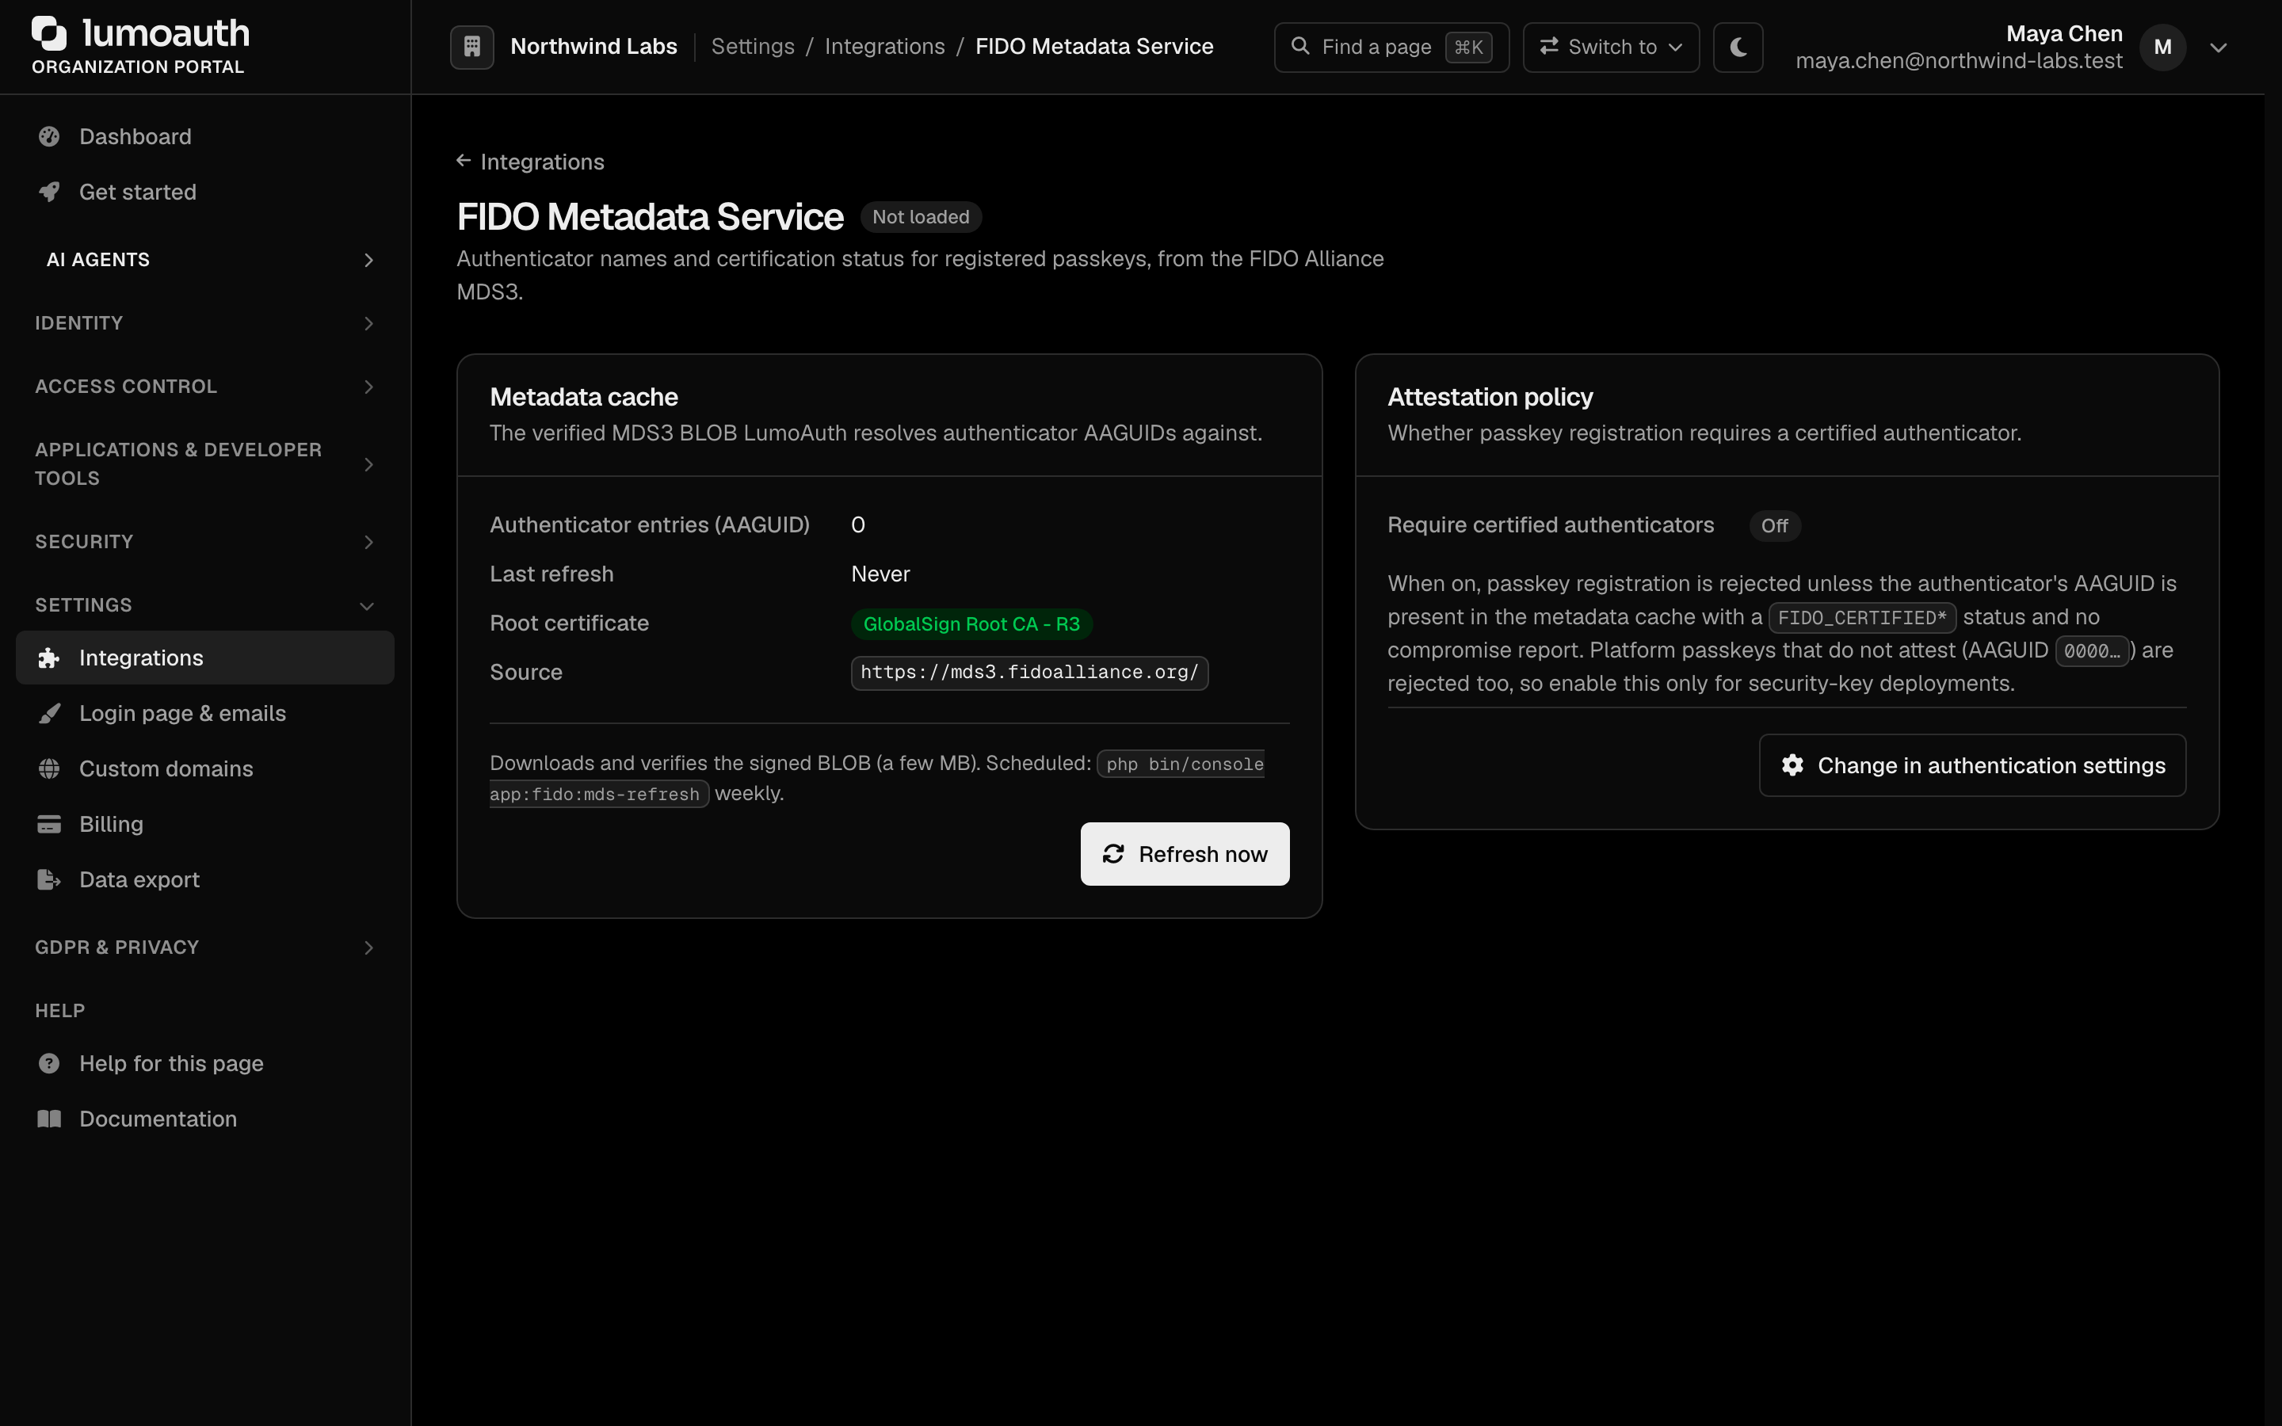The height and width of the screenshot is (1426, 2282).
Task: Select Integrations in the sidebar
Action: click(x=205, y=658)
